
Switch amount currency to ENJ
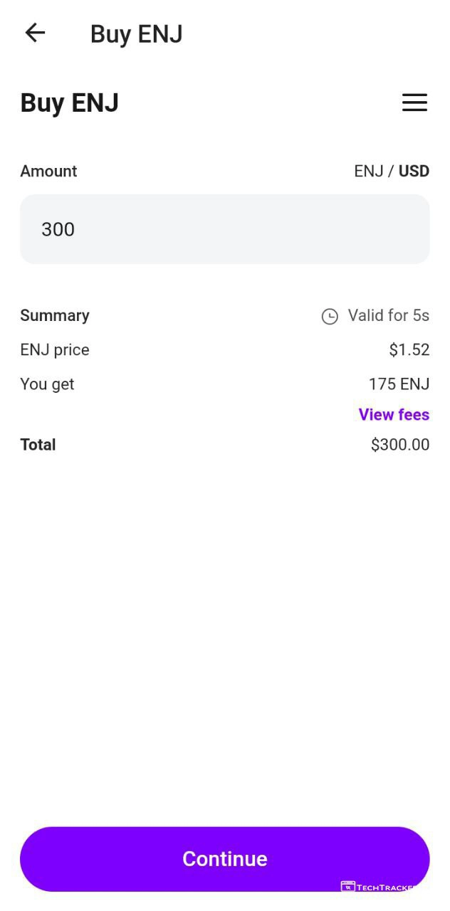(x=368, y=172)
